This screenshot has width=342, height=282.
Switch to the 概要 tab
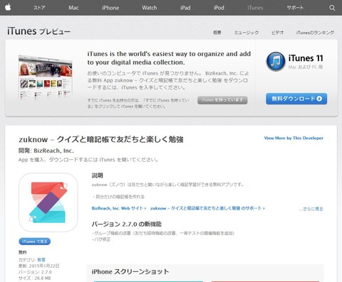point(217,33)
